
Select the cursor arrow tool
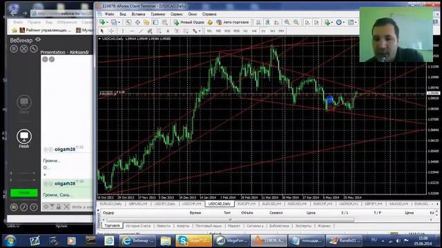pyautogui.click(x=102, y=30)
